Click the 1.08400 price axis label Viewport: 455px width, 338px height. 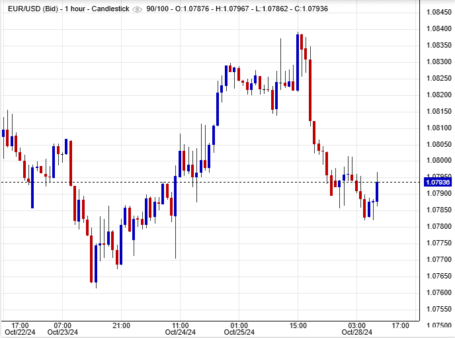click(438, 28)
